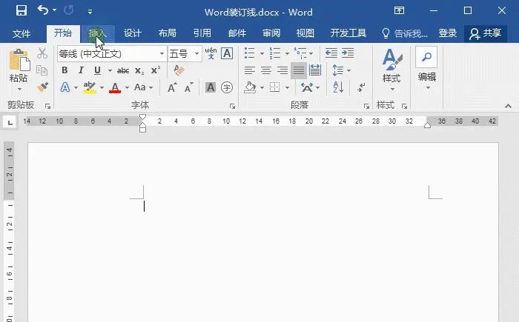Sort text A to Z
This screenshot has height=322, width=519.
(338, 87)
